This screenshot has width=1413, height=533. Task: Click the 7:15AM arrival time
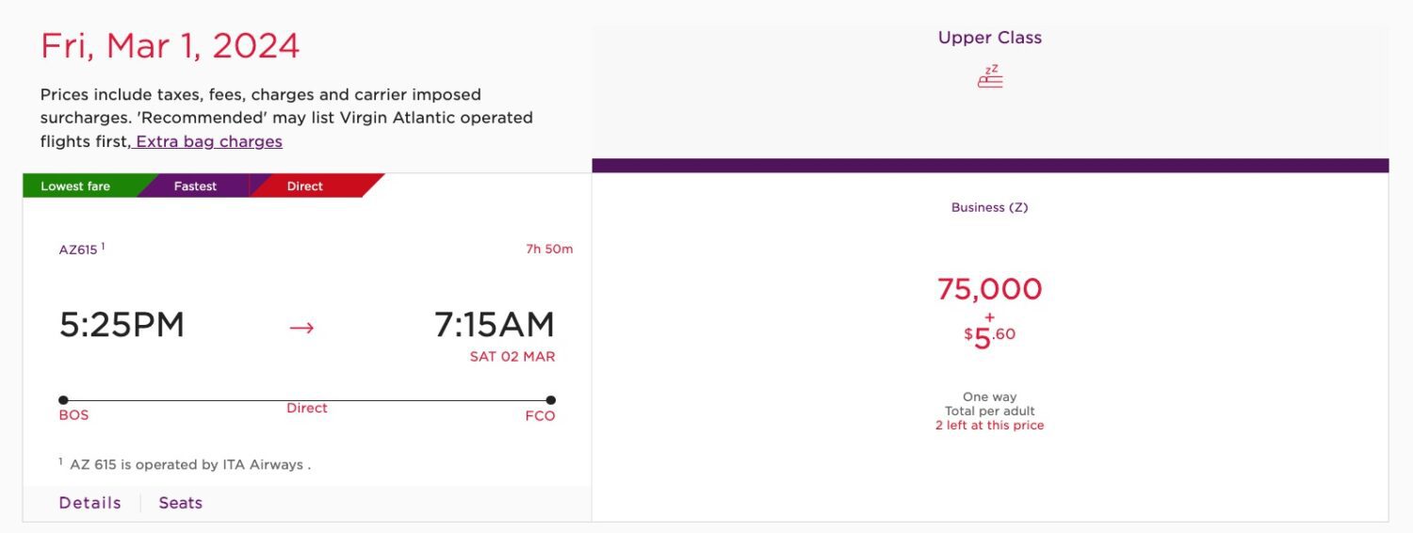(x=494, y=325)
